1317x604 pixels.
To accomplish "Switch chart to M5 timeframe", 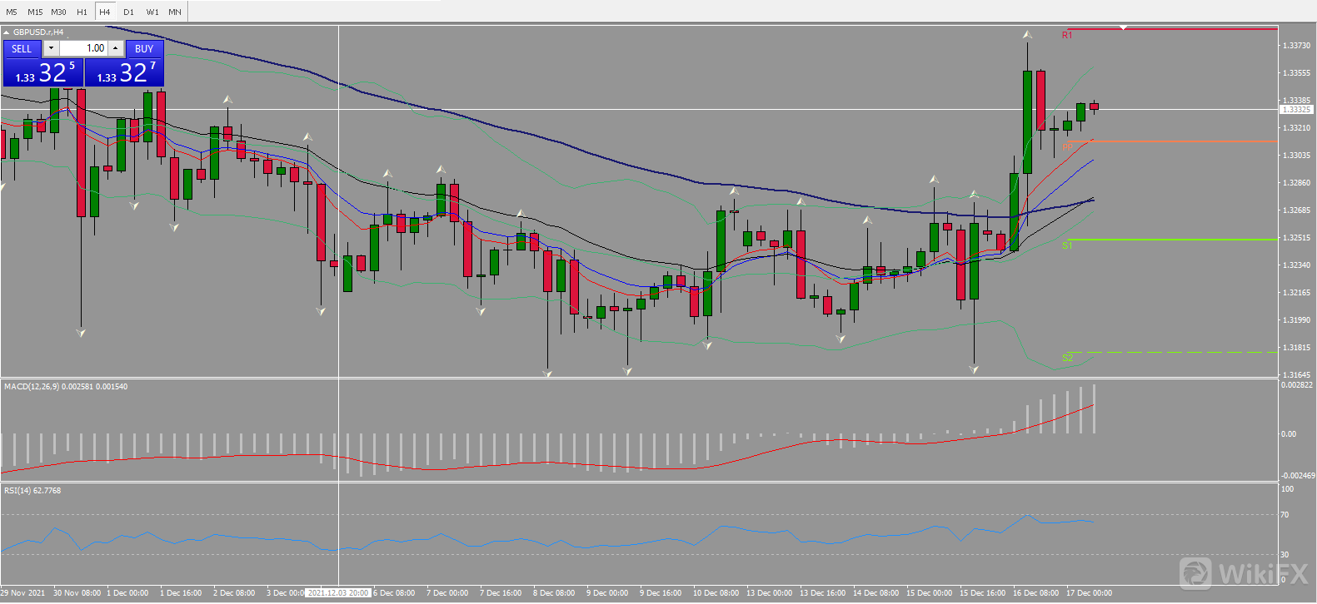I will (x=12, y=12).
